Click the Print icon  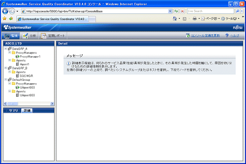point(195,18)
